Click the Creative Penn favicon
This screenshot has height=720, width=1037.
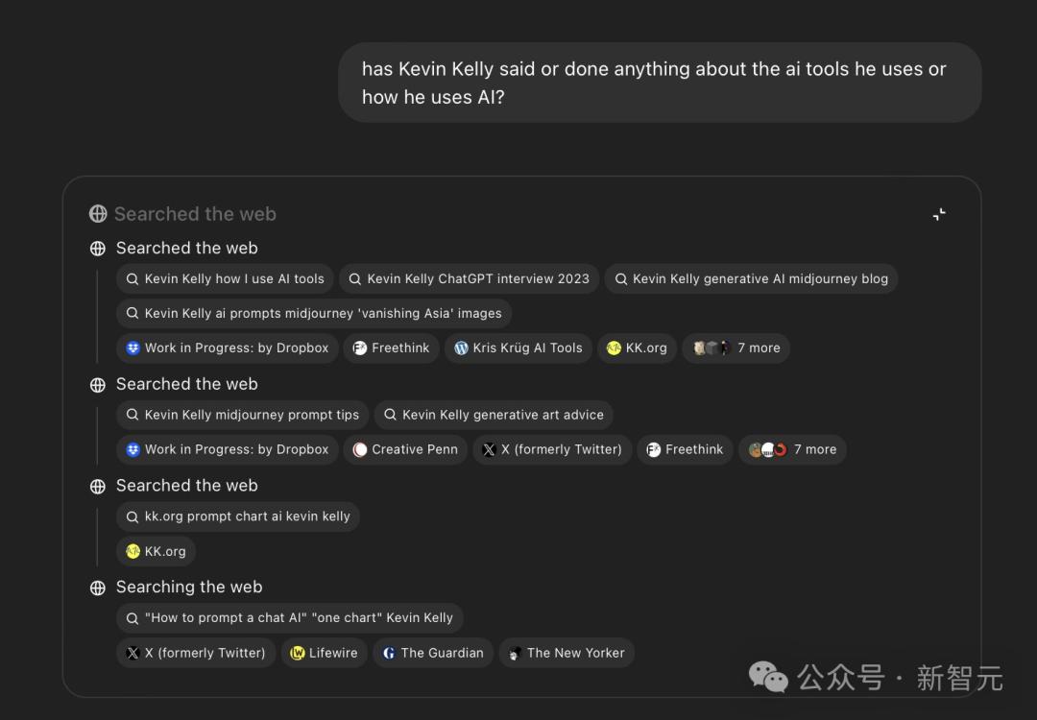tap(360, 449)
